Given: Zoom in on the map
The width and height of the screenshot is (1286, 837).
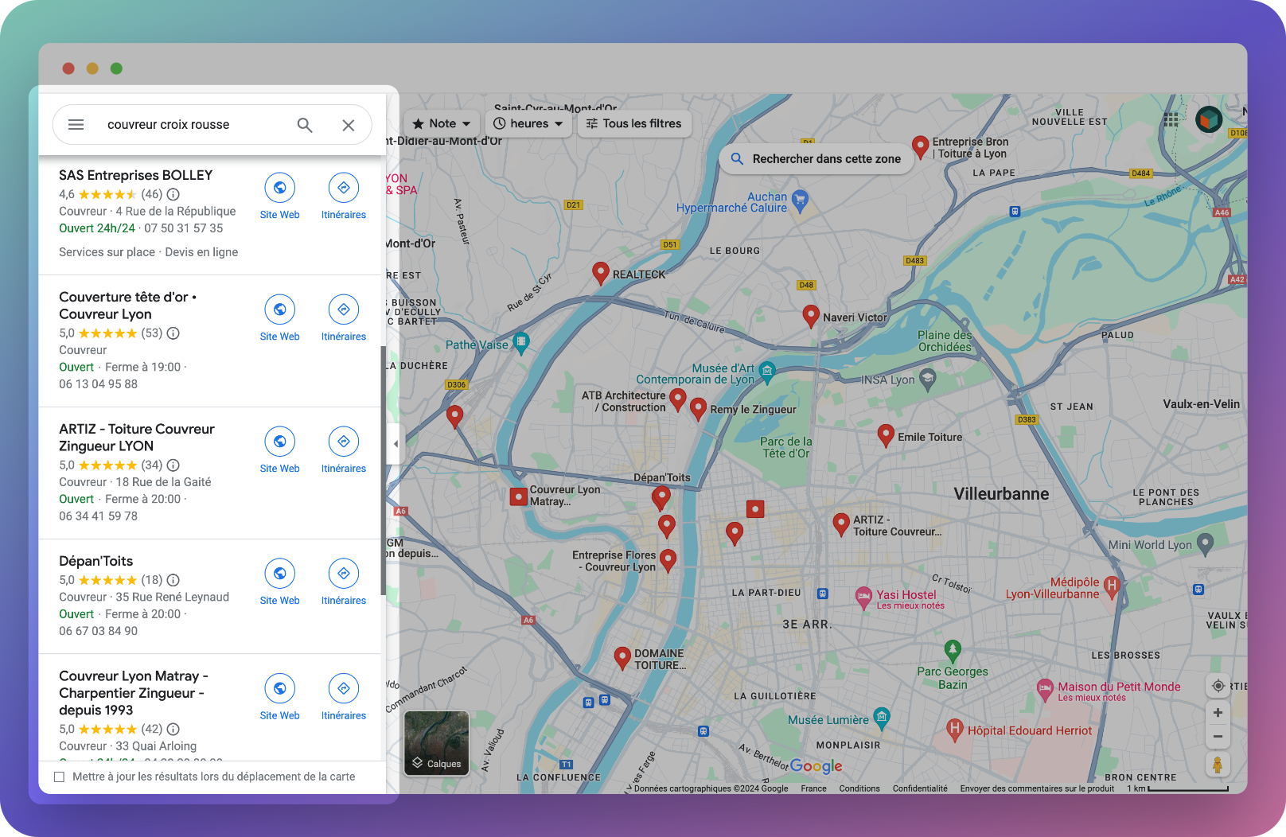Looking at the screenshot, I should [x=1218, y=713].
